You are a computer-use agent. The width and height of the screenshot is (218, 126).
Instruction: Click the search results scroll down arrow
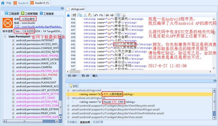point(214,118)
